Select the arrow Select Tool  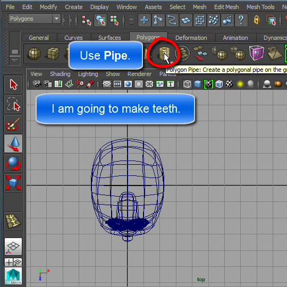tap(13, 85)
